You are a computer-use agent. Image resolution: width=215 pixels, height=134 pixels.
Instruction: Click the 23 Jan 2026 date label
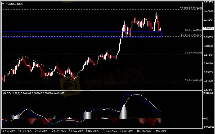pos(127,131)
